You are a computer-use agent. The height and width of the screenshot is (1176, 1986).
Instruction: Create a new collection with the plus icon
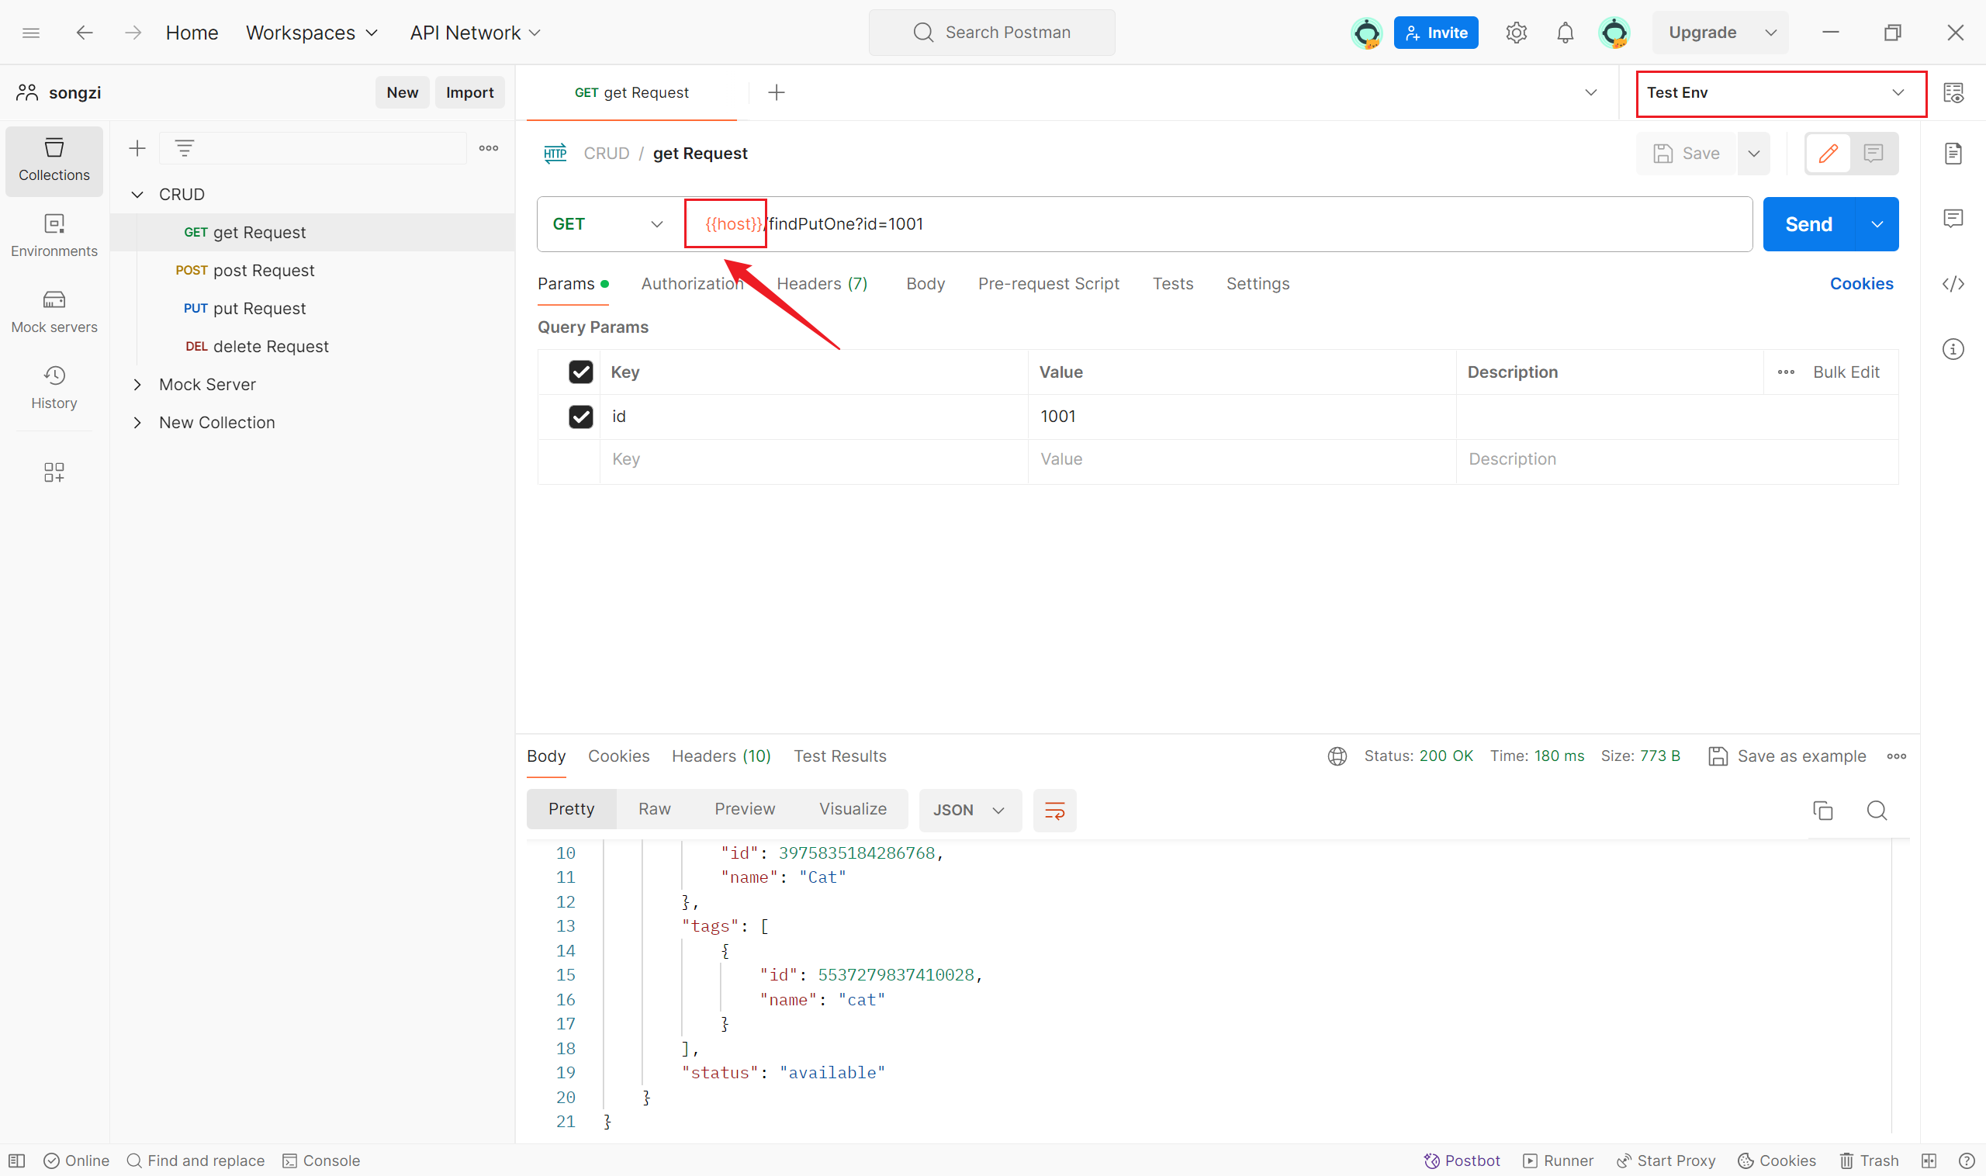click(x=137, y=148)
